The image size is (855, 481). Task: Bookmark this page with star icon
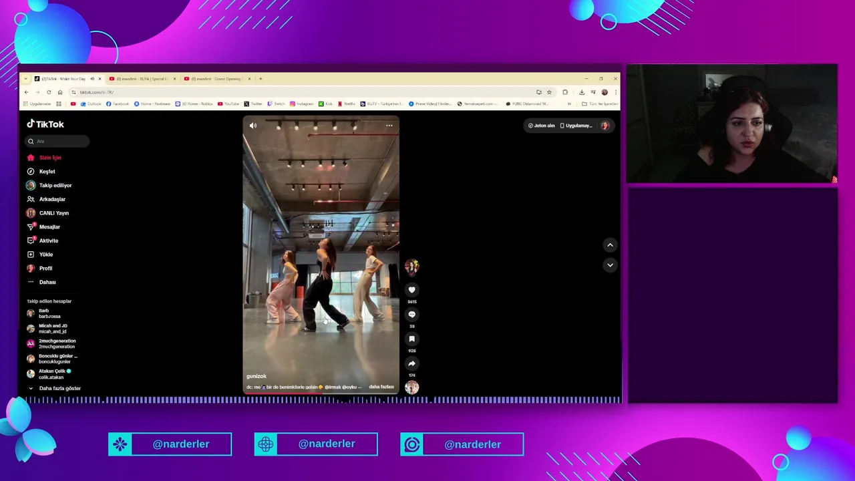(549, 92)
